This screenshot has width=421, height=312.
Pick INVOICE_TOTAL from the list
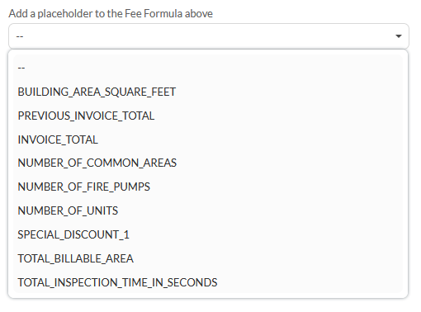(x=58, y=139)
